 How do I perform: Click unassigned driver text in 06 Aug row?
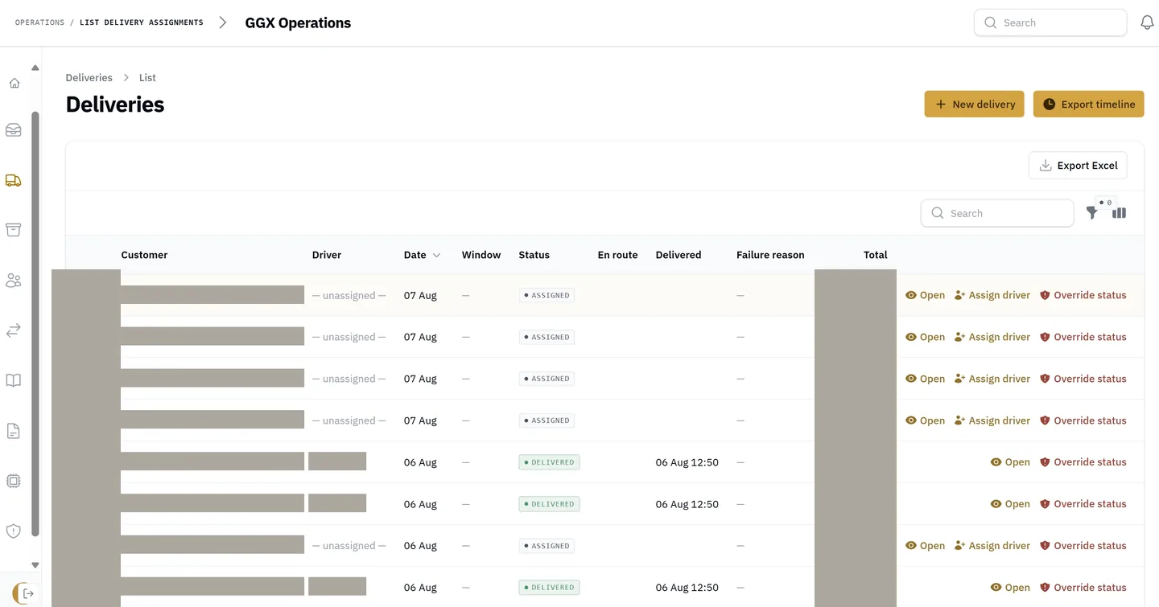(x=349, y=546)
